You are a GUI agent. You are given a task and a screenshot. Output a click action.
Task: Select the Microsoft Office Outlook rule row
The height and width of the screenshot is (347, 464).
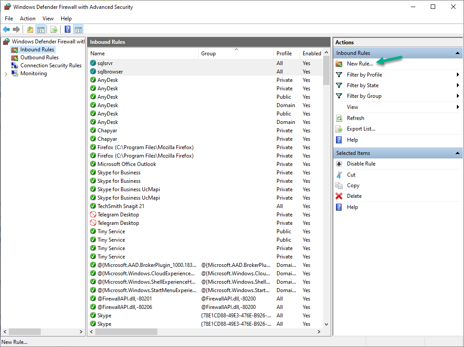(205, 164)
